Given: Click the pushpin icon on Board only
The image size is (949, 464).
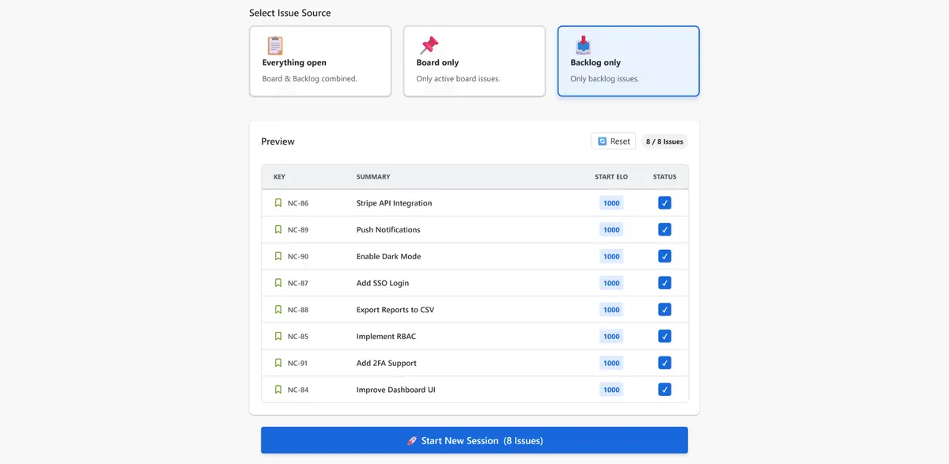Looking at the screenshot, I should point(429,45).
